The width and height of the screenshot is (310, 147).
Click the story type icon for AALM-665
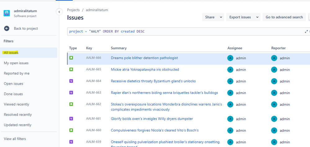(71, 69)
